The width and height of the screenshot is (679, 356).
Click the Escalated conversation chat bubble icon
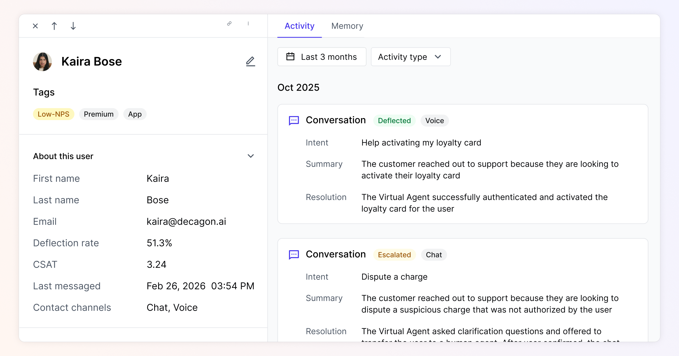coord(294,255)
